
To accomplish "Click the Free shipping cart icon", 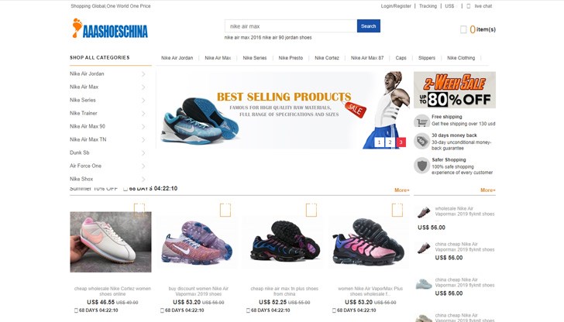I will [421, 121].
